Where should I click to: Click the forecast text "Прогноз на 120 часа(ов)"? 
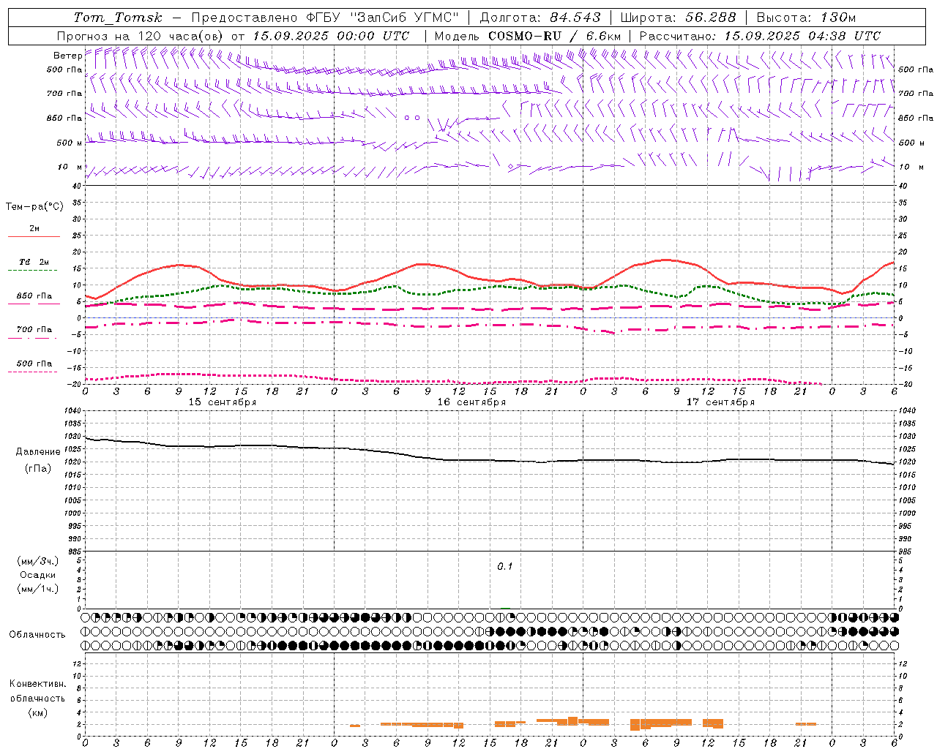click(141, 36)
